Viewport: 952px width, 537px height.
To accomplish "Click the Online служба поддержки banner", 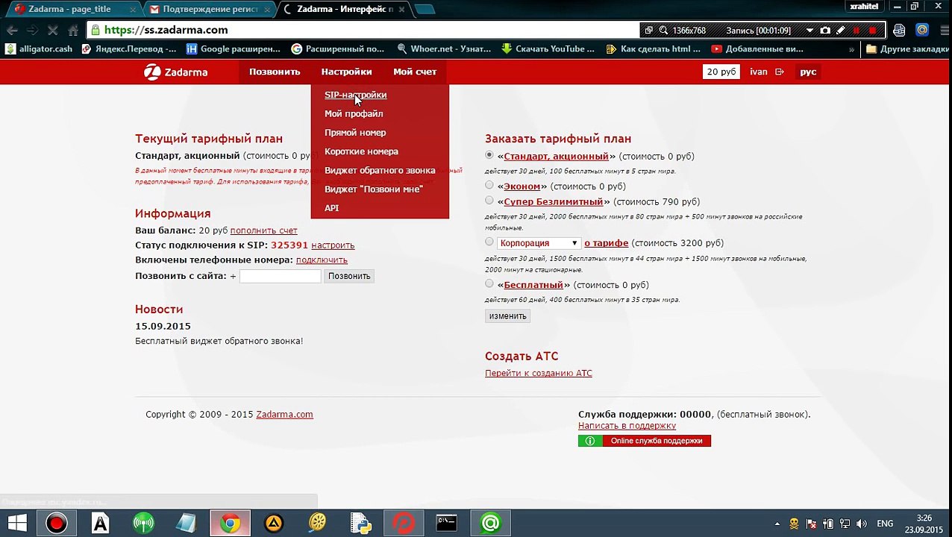I will tap(645, 441).
